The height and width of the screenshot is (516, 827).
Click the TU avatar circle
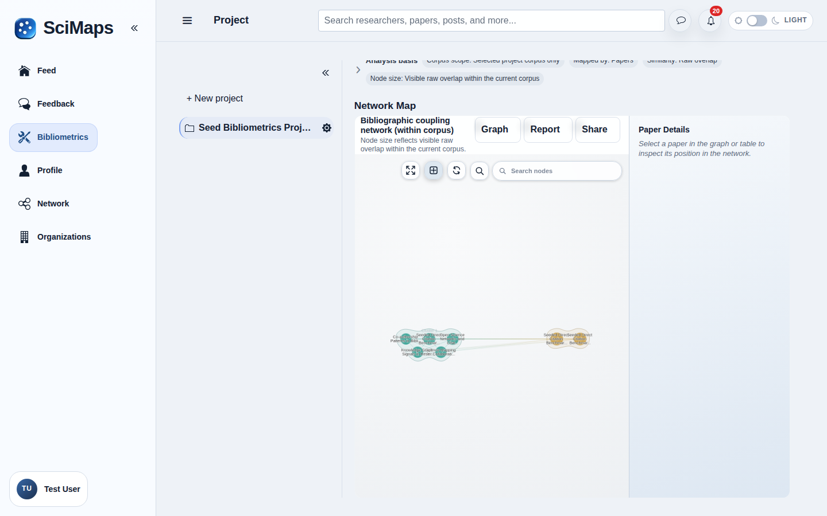click(x=27, y=489)
